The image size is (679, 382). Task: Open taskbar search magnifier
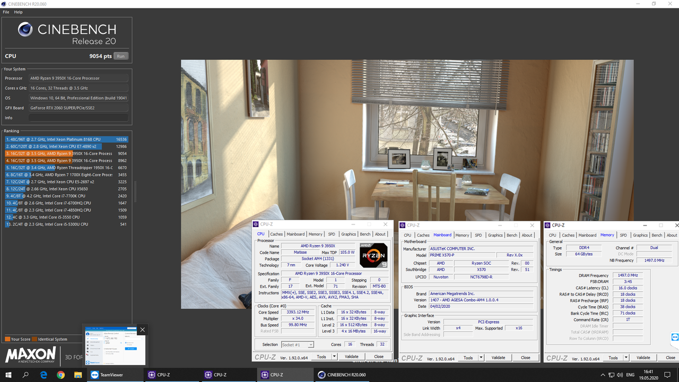pos(25,375)
